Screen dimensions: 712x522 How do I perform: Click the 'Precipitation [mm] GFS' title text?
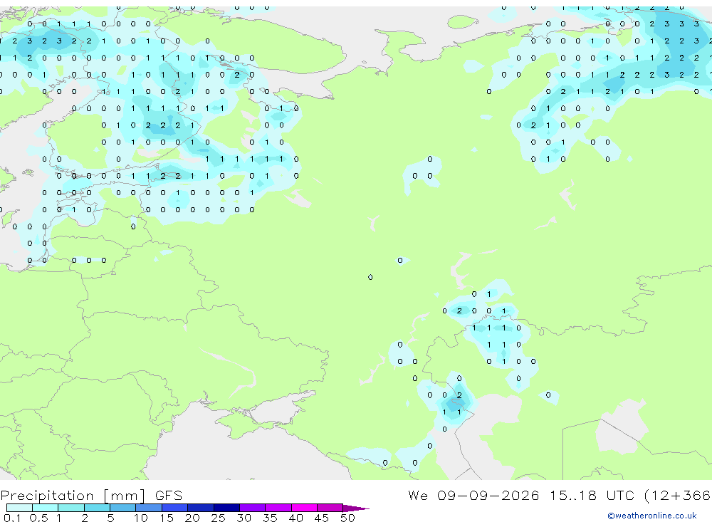pyautogui.click(x=91, y=495)
